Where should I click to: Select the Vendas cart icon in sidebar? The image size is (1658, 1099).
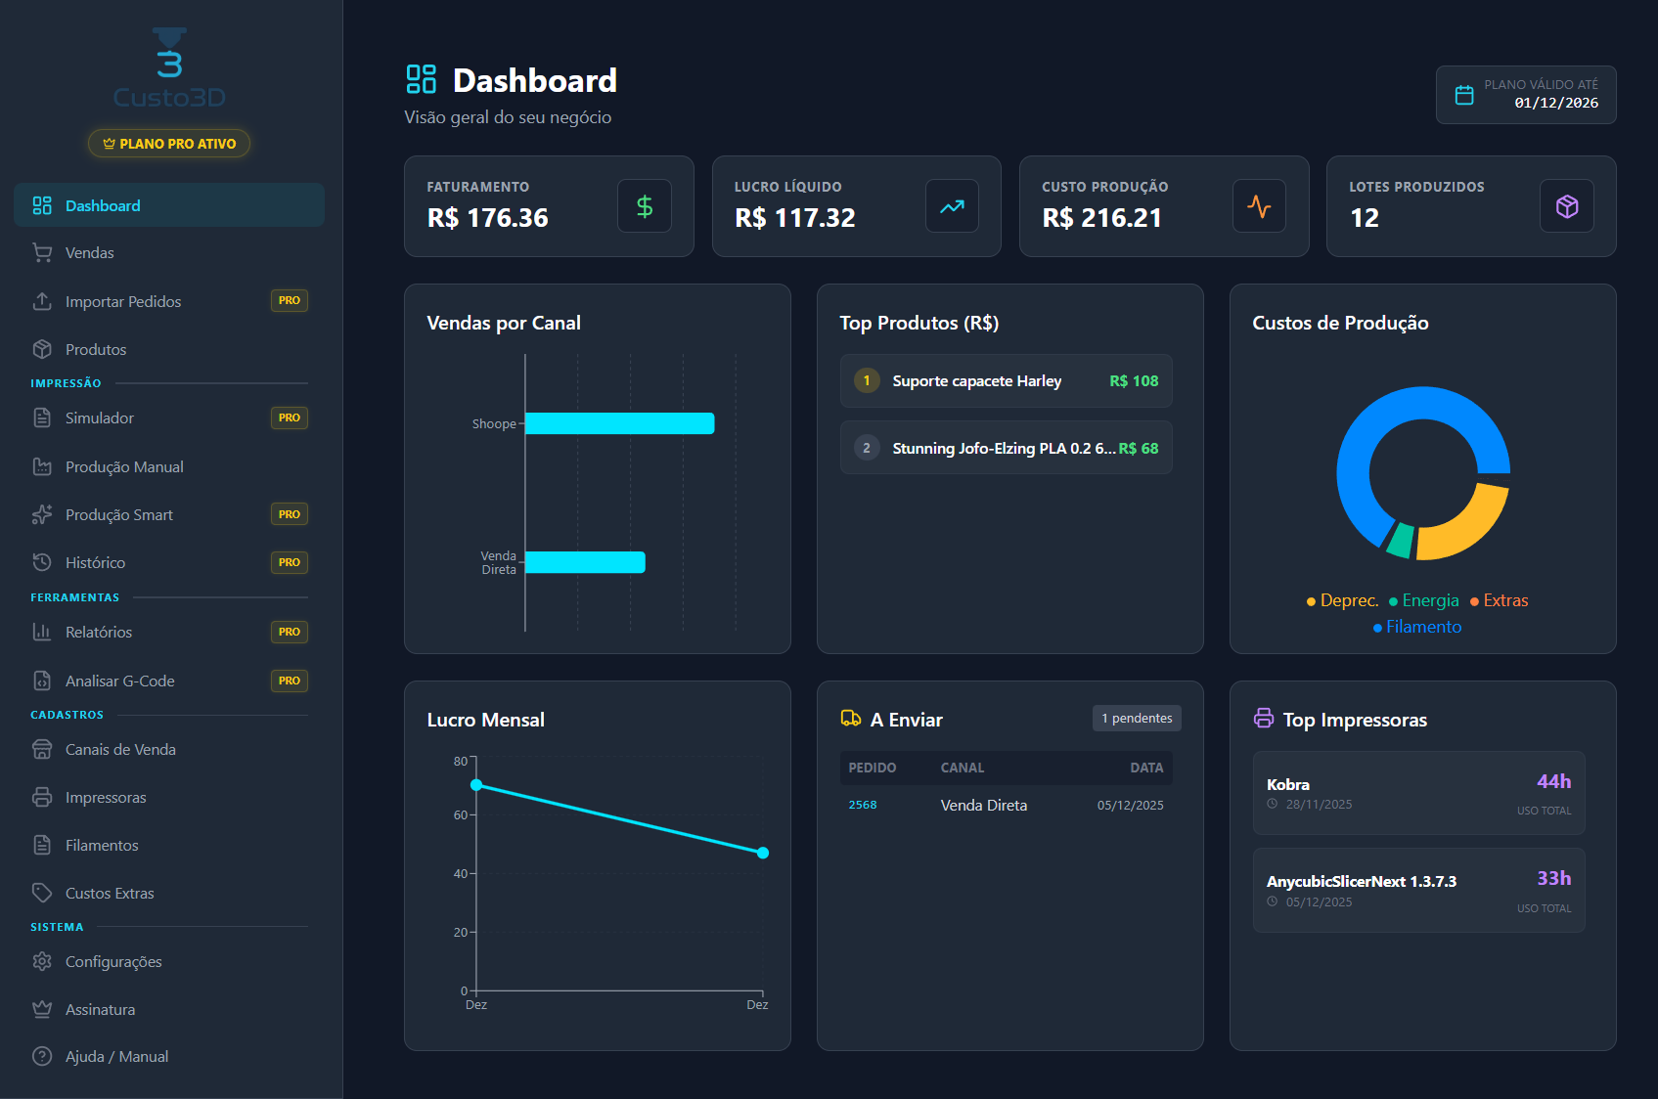click(x=43, y=252)
